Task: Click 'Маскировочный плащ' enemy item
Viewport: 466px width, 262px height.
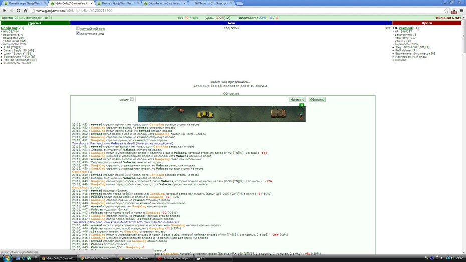Action: pyautogui.click(x=411, y=57)
